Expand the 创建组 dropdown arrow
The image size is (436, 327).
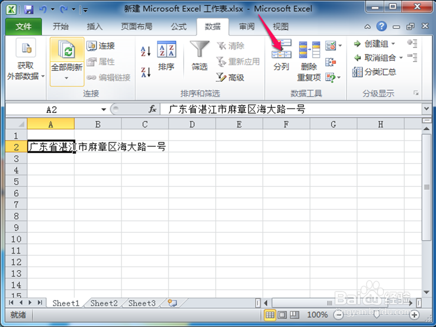[x=393, y=44]
